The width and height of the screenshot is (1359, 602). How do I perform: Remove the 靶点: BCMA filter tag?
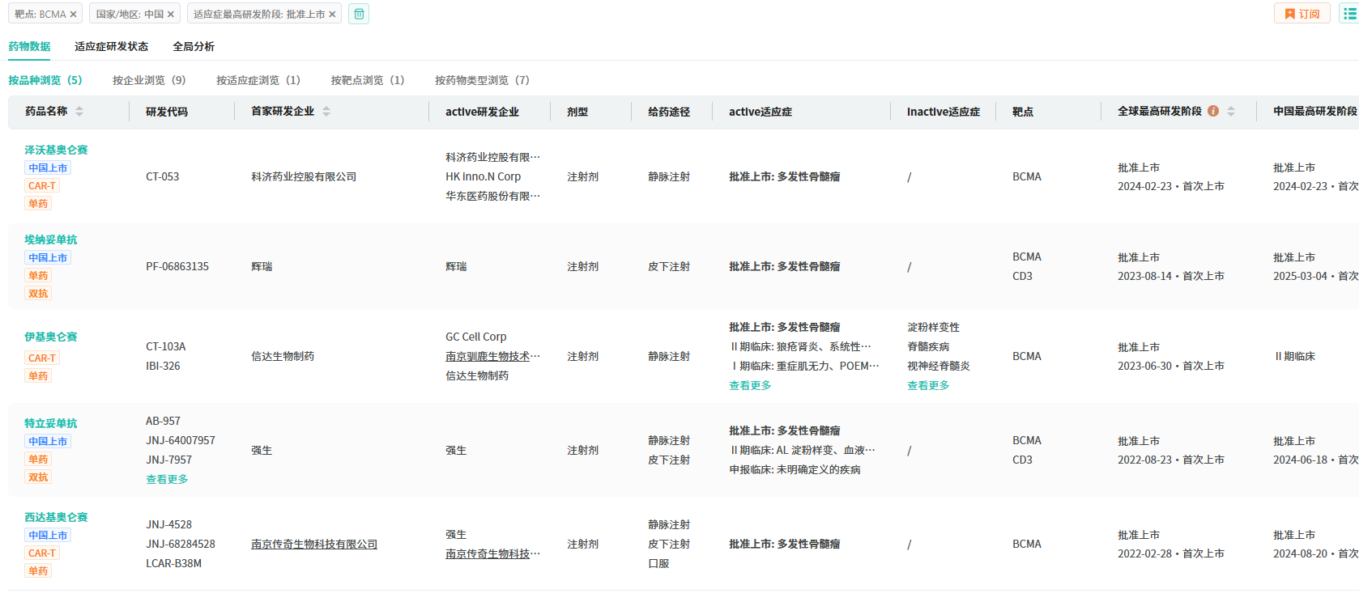[73, 15]
